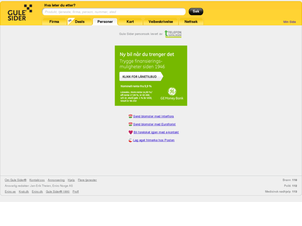Image resolution: width=302 pixels, height=226 pixels.
Task: Focus the search input field
Action: click(x=114, y=12)
